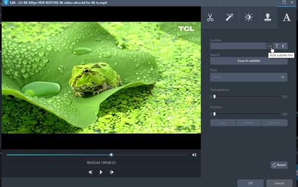Open subtitle font settings with T icon

pyautogui.click(x=277, y=46)
